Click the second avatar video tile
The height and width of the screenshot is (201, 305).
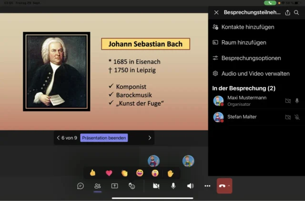188,161
